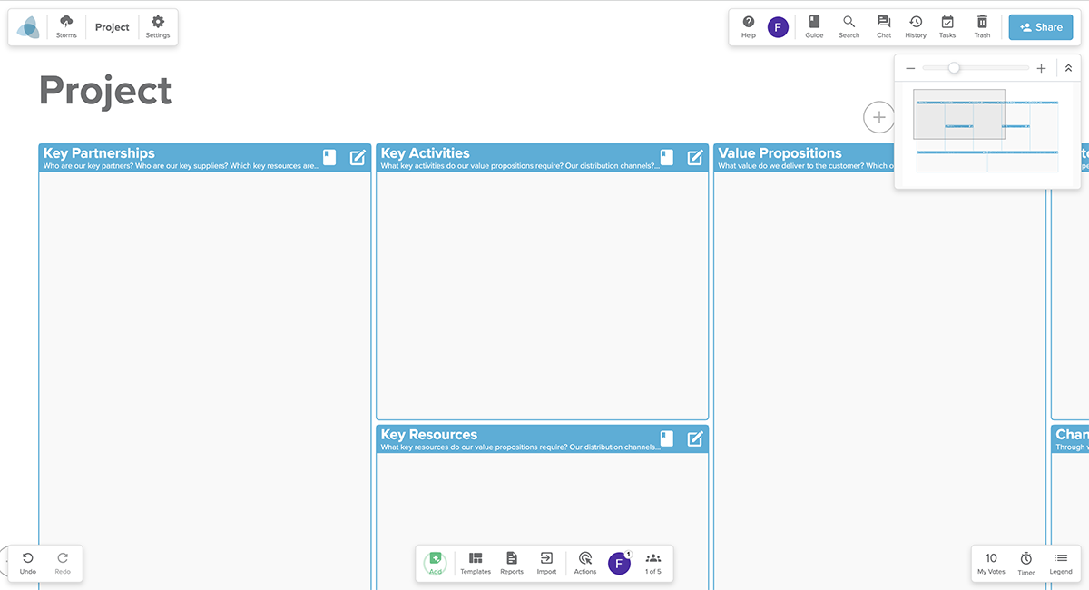Select the Project tab
Viewport: 1089px width, 590px height.
coord(112,26)
